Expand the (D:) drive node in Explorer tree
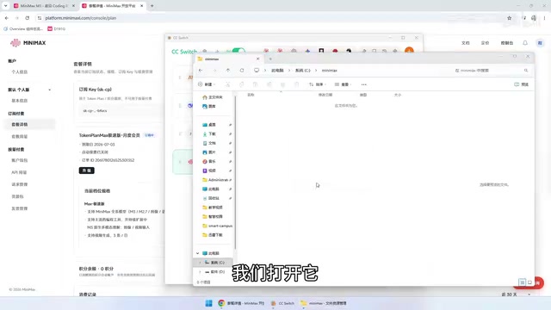The image size is (551, 310). (201, 272)
